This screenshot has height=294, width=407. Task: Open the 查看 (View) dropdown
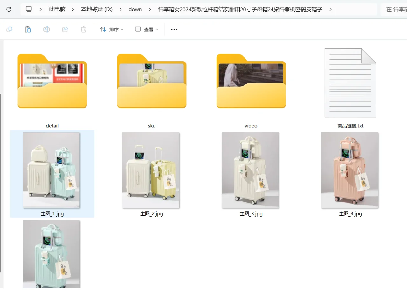point(146,29)
